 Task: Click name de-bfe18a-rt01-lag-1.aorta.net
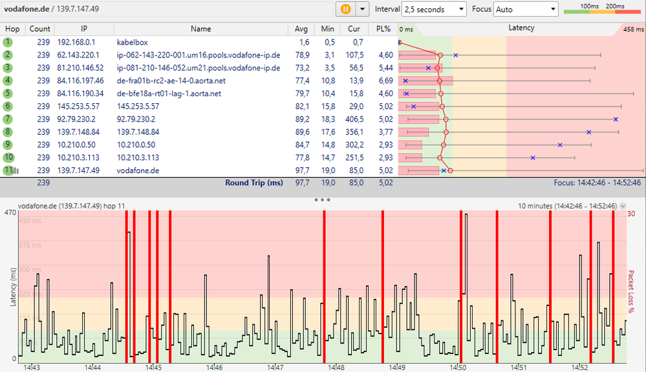click(169, 94)
